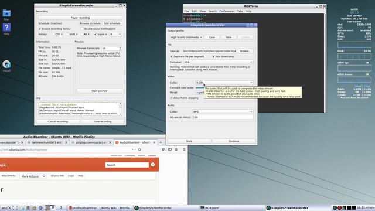This screenshot has width=375, height=211.
Task: Open Firefox hamburger menu
Action: point(184,149)
